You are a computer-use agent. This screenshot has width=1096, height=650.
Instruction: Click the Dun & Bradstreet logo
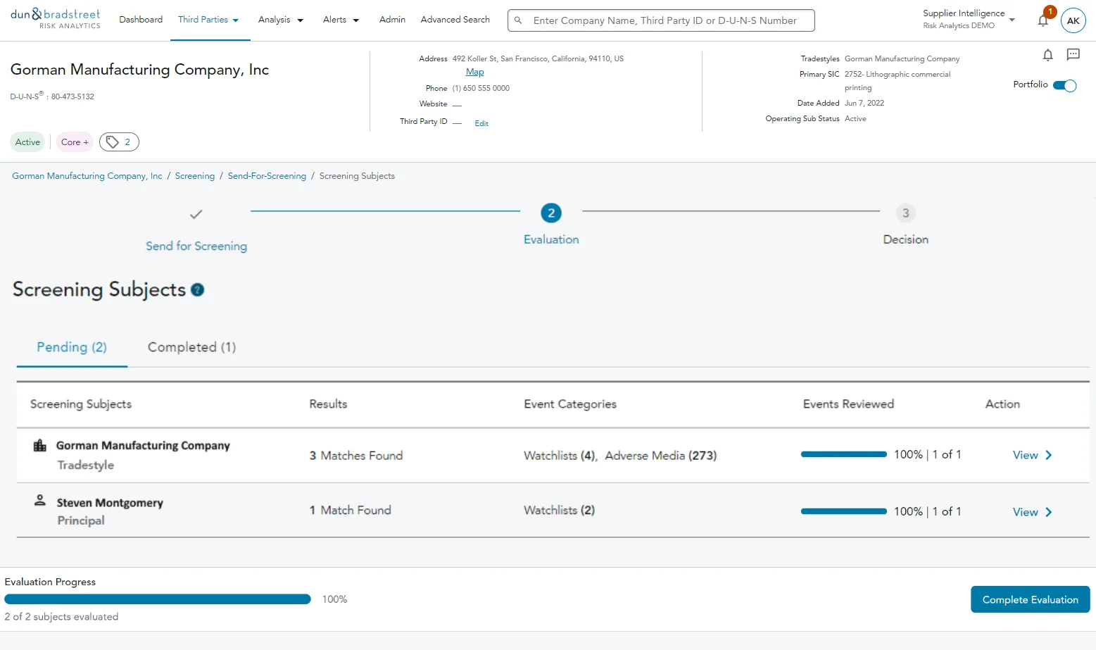56,19
